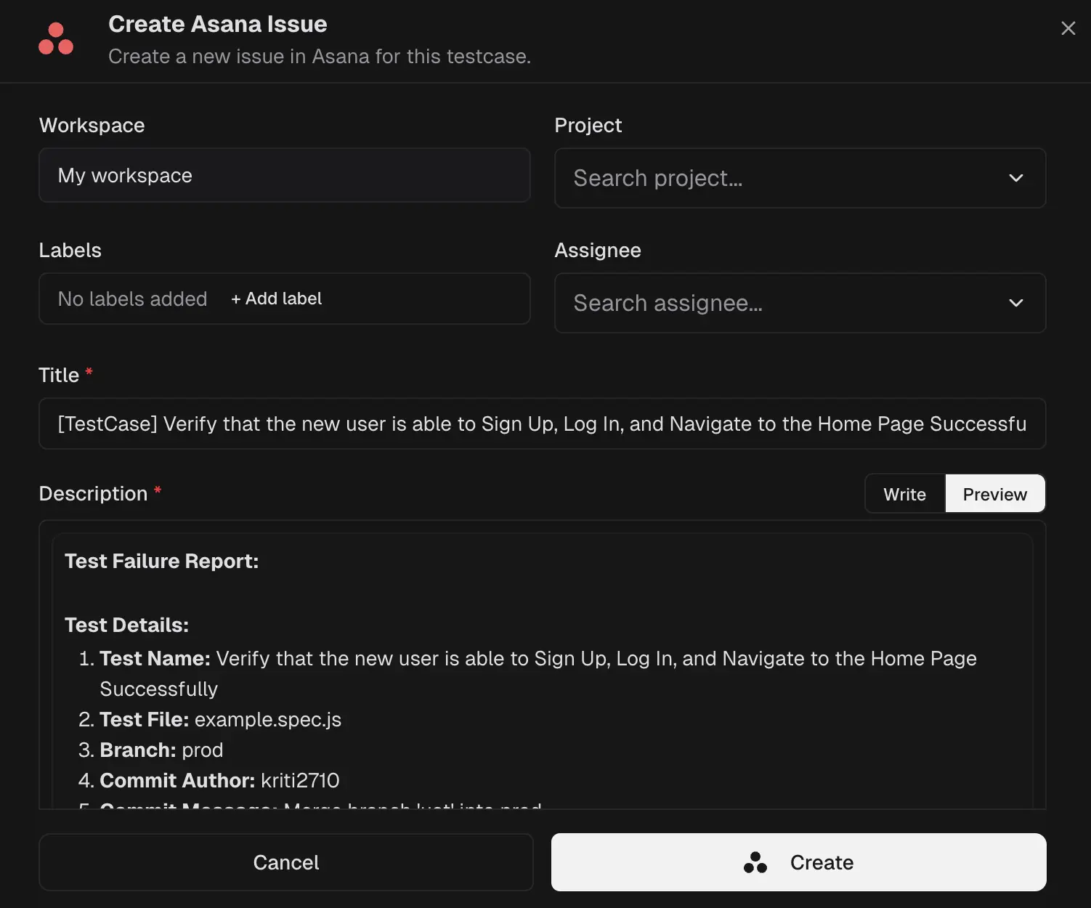Expand the Assignee dropdown chevron
This screenshot has width=1091, height=908.
point(1016,303)
